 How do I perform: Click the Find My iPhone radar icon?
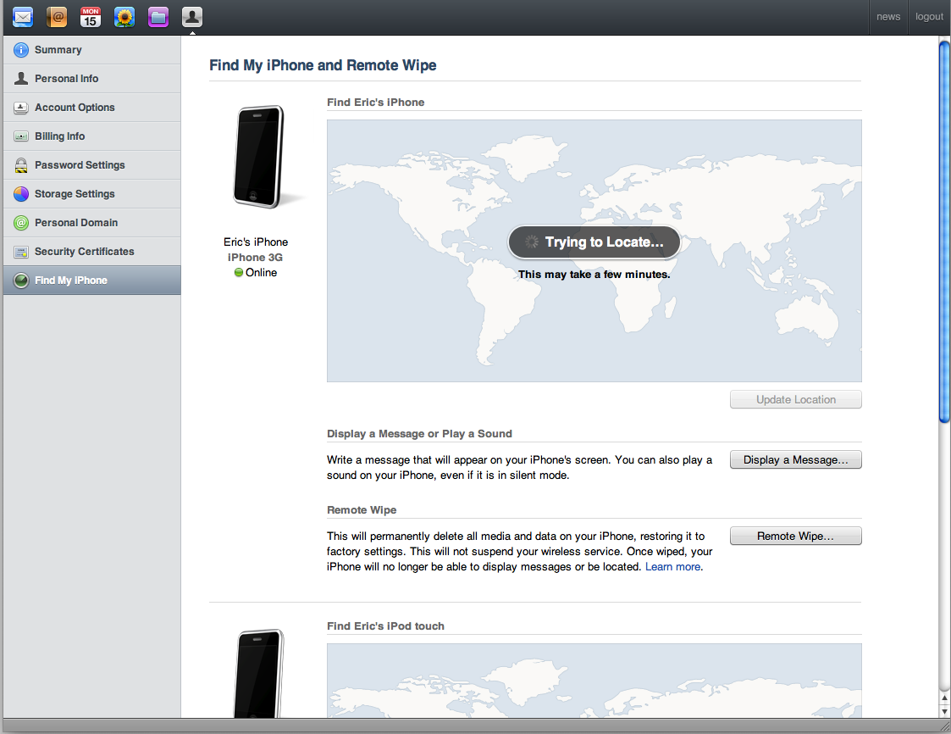click(20, 281)
